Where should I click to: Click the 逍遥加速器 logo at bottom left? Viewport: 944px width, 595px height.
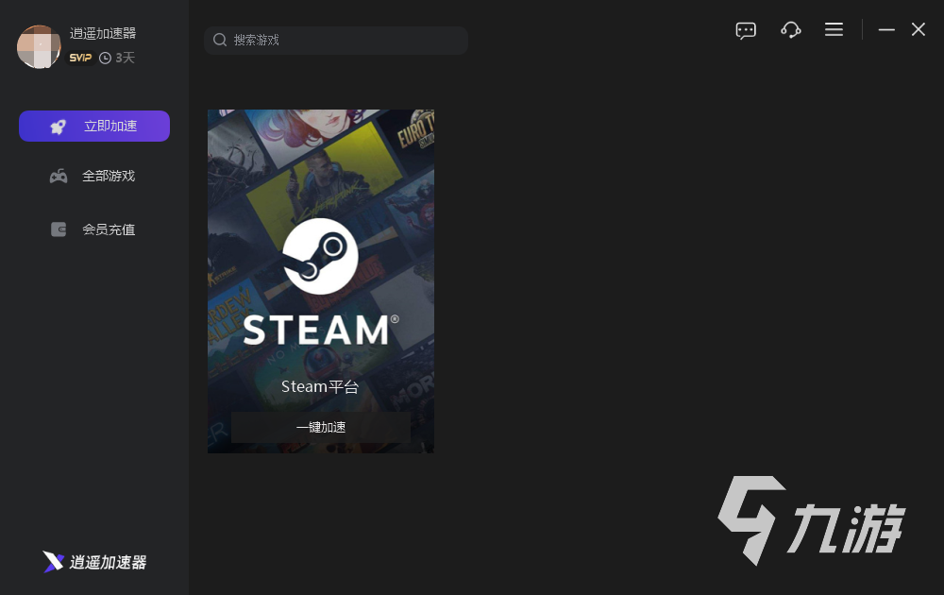point(94,562)
